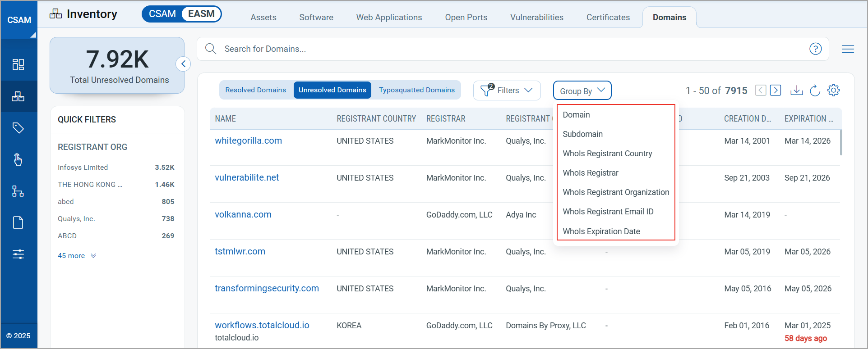Open the Certificates tab

[x=608, y=18]
